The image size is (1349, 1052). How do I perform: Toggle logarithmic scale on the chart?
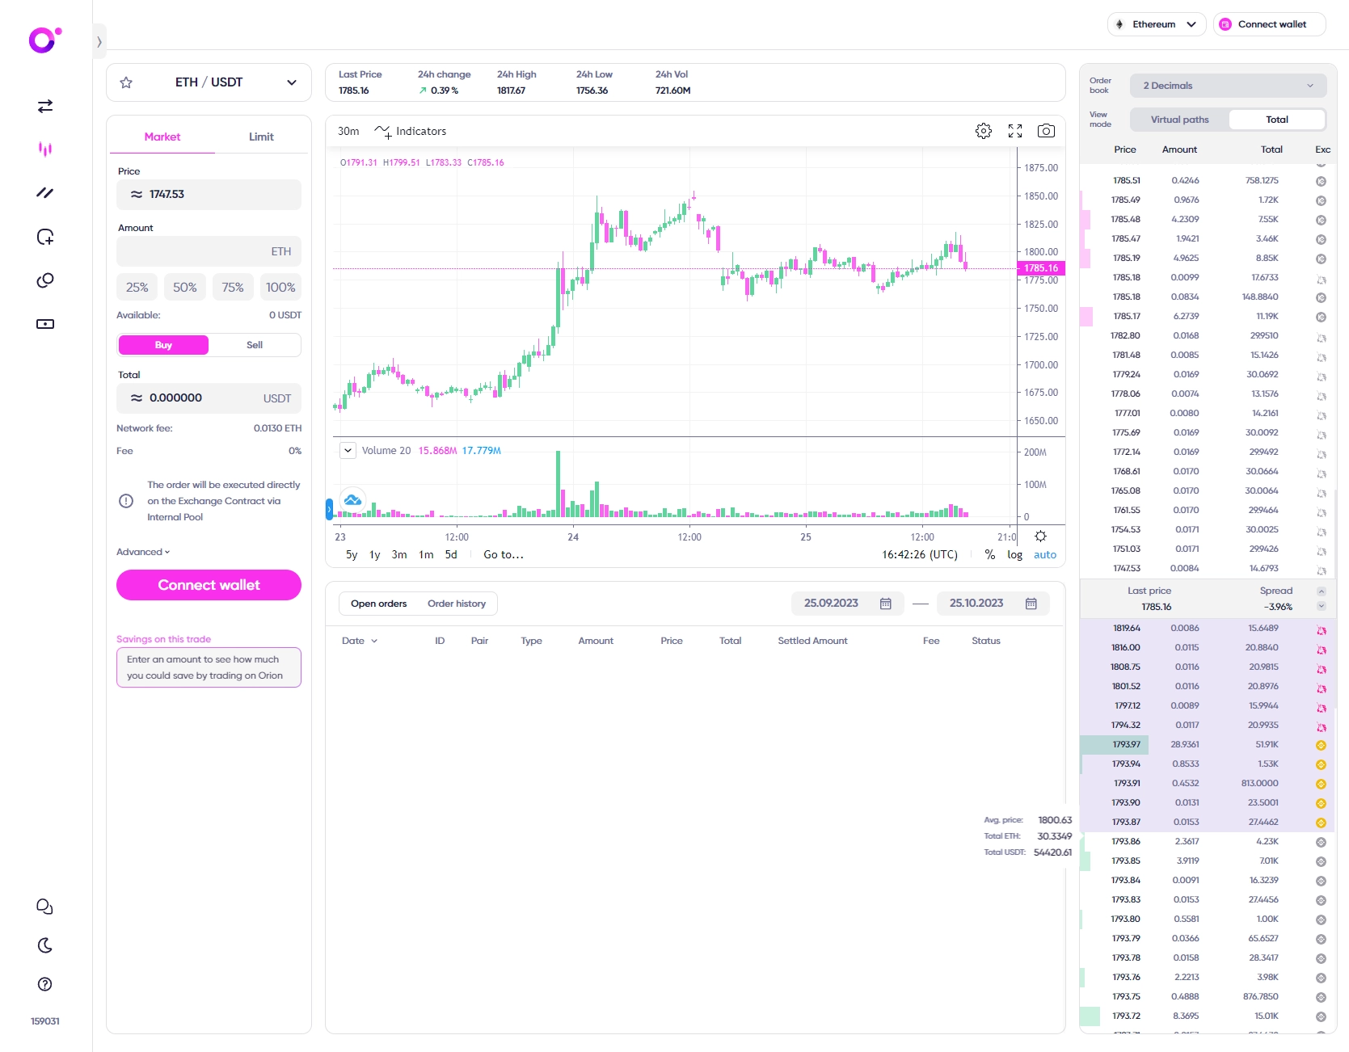(1014, 555)
